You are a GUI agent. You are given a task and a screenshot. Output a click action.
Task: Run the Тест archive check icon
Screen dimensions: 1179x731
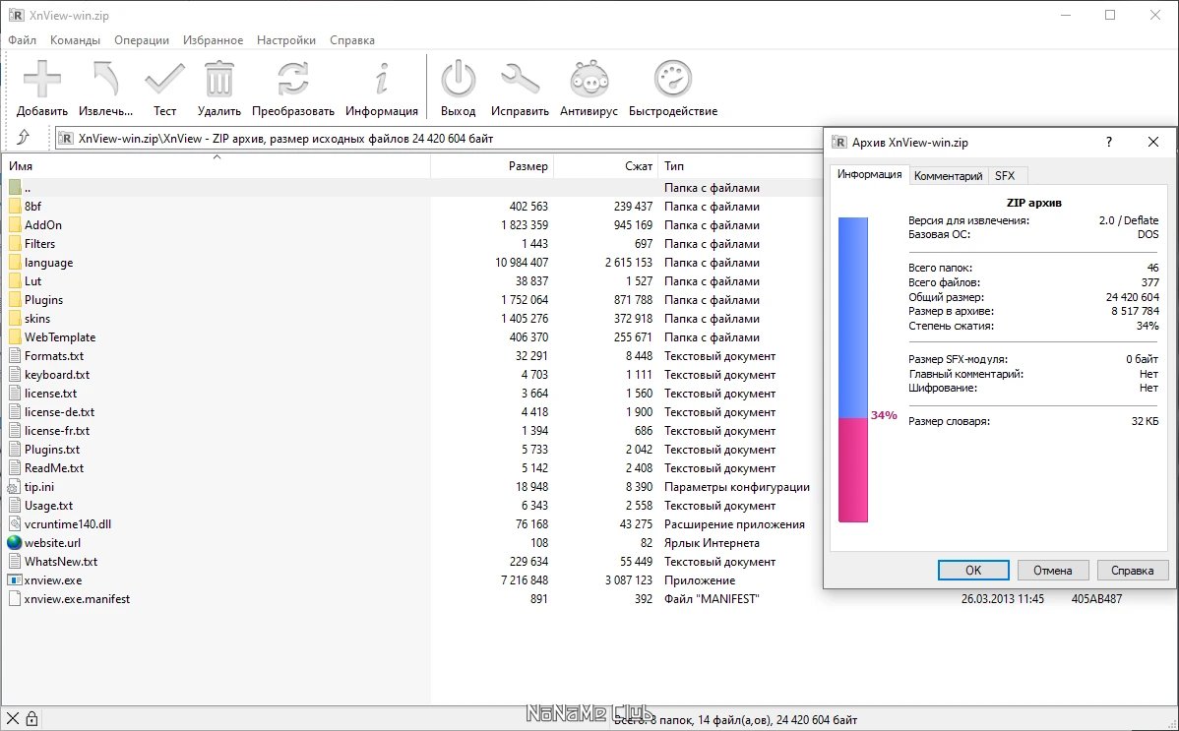164,79
